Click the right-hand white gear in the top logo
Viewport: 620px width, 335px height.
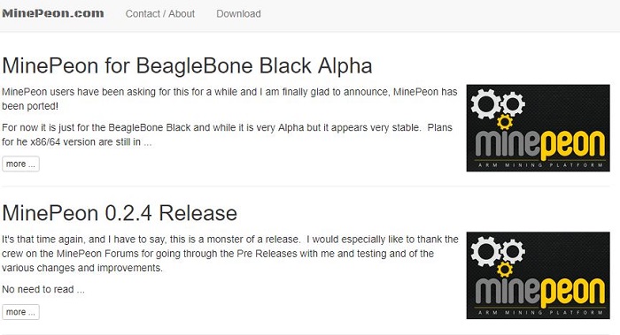pos(513,103)
